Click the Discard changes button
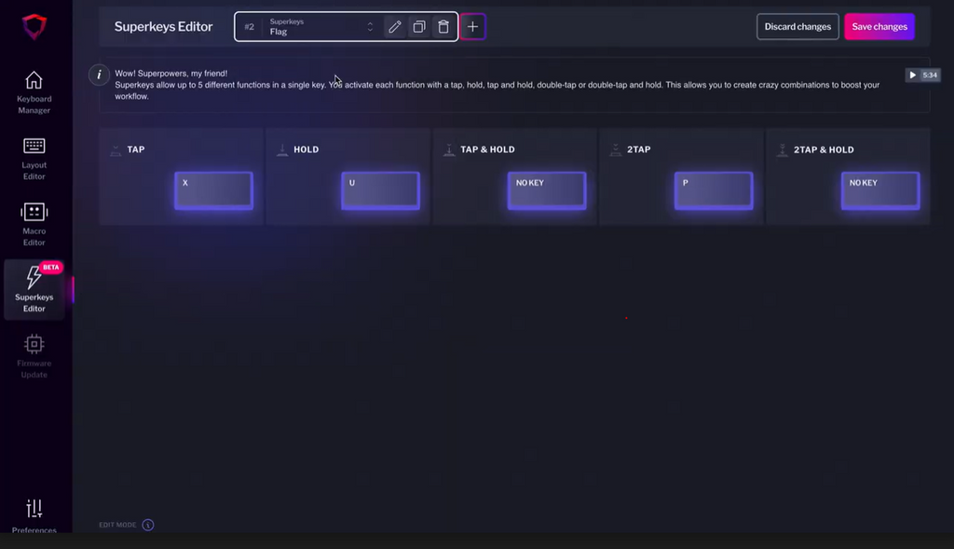The height and width of the screenshot is (549, 954). [x=797, y=27]
